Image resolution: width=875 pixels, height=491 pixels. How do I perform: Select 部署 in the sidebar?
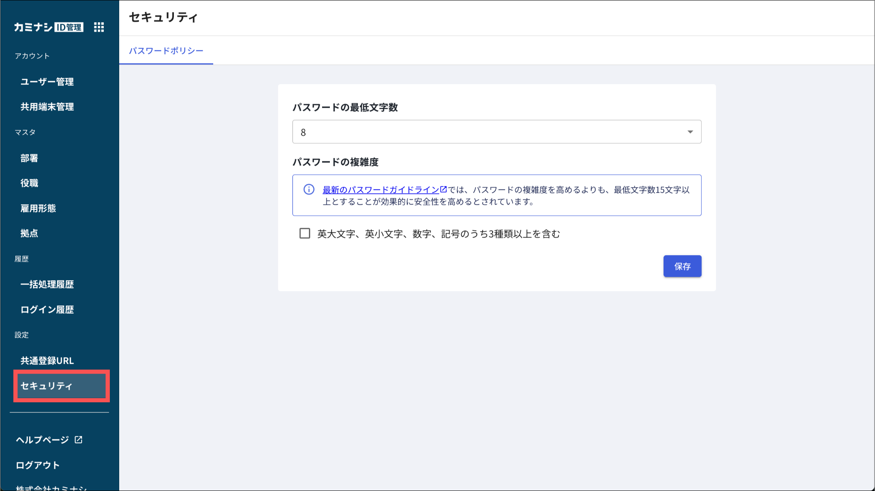[29, 158]
